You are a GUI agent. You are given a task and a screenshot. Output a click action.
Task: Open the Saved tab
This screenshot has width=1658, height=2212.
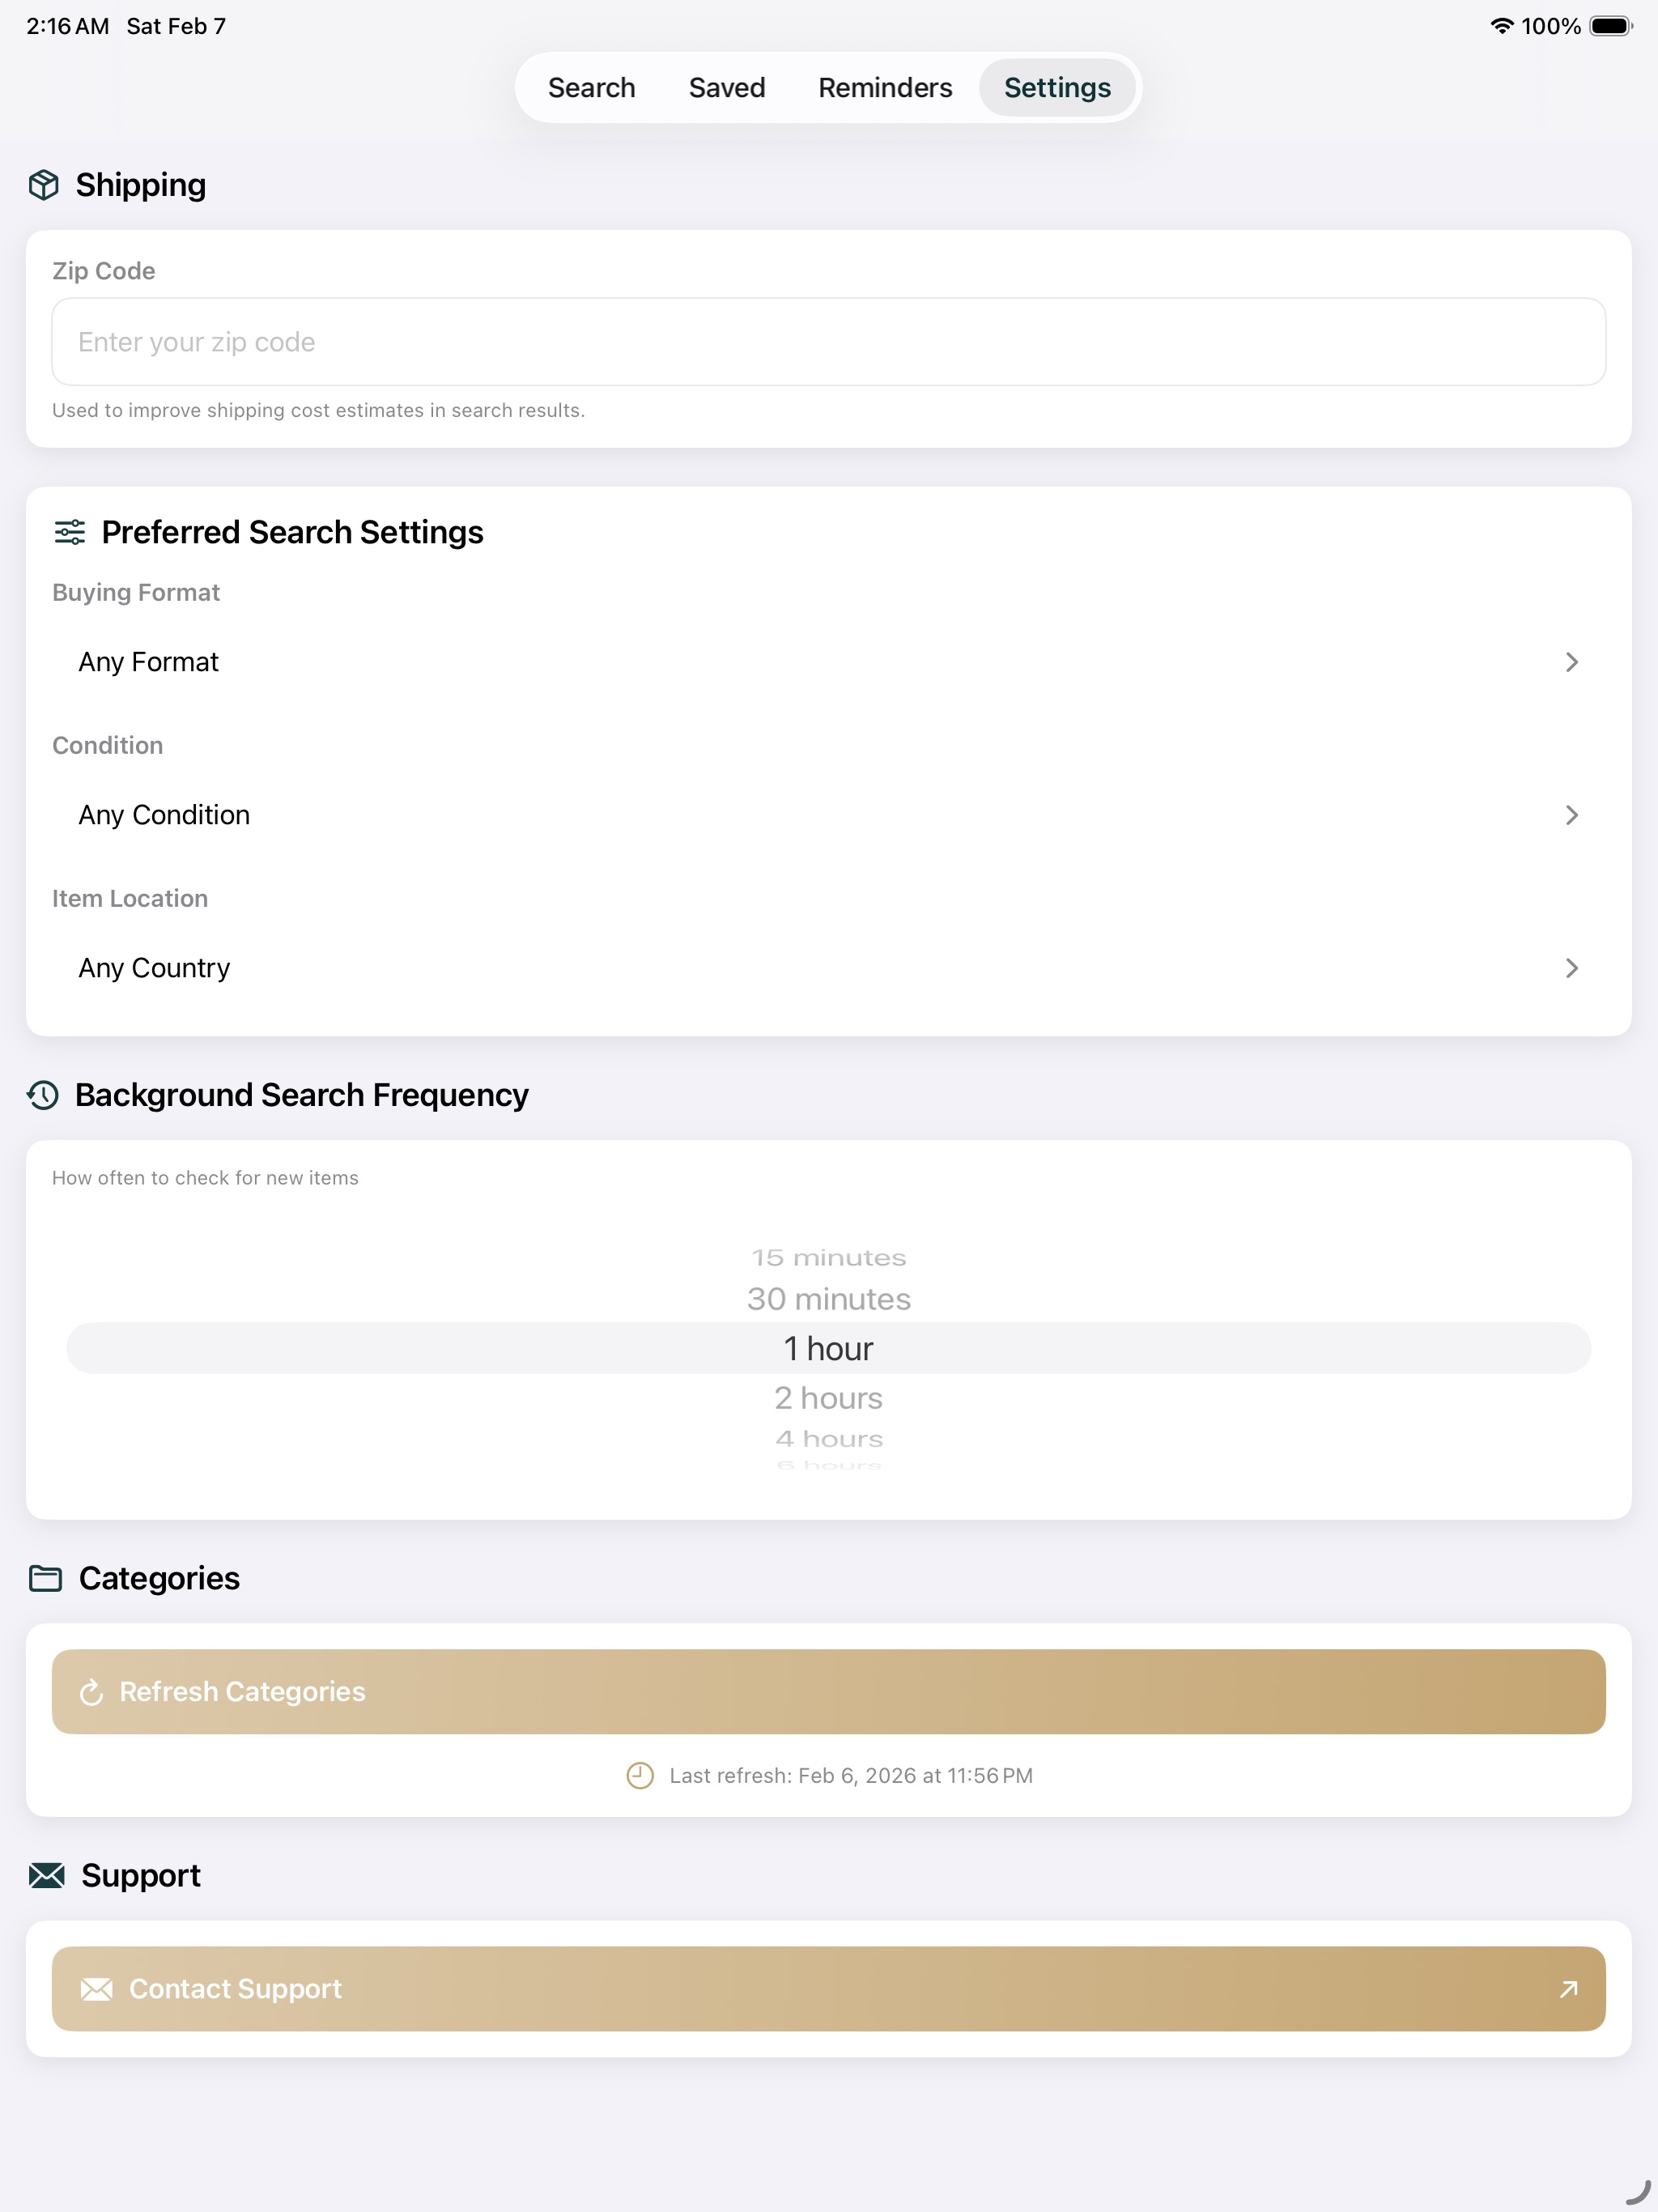727,88
